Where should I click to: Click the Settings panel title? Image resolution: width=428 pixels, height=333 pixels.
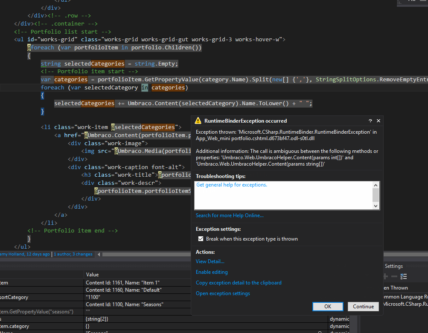393,266
